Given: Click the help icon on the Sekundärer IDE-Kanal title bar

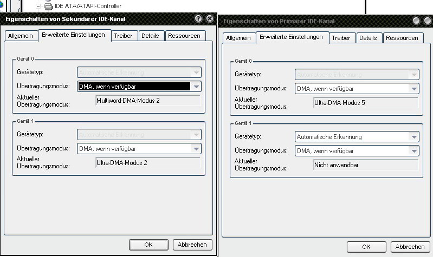Looking at the screenshot, I should pos(198,18).
